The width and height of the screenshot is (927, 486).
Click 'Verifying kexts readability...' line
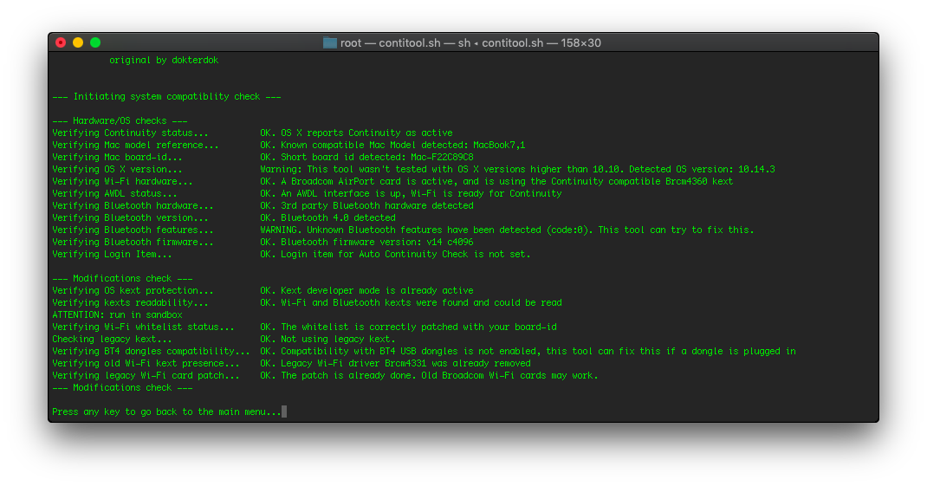[x=130, y=302]
